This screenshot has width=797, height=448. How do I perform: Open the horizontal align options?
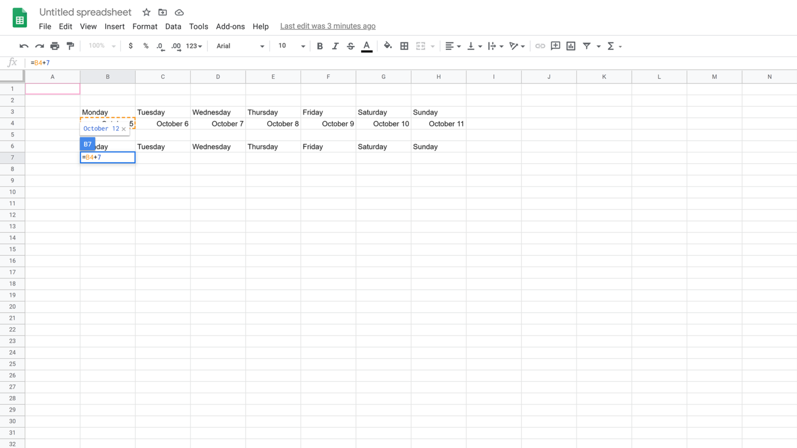(x=452, y=46)
